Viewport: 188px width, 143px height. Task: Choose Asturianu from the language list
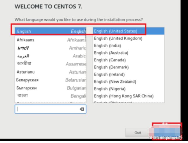(51, 72)
